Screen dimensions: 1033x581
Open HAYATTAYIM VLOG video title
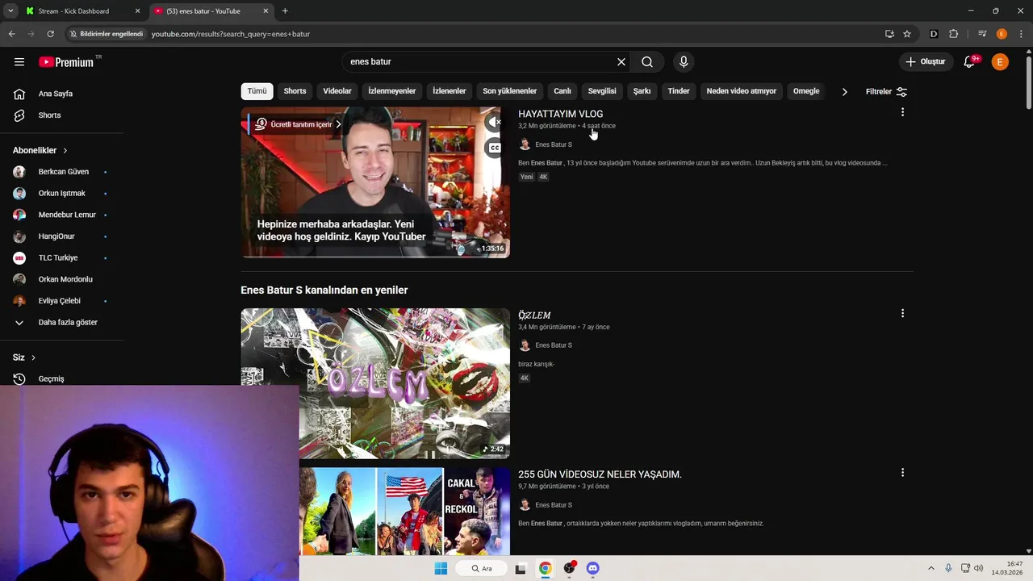[x=560, y=114]
